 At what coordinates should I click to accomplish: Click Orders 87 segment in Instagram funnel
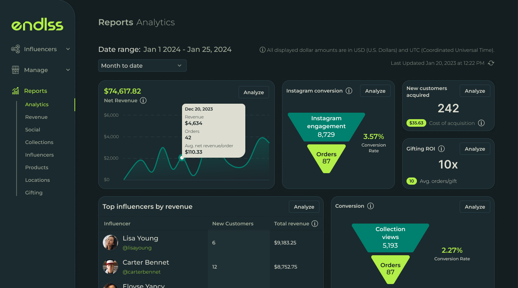(326, 158)
